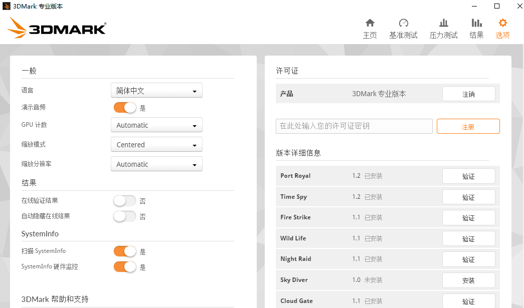Disable the SystemInfo 硬件监控 switch

[125, 266]
